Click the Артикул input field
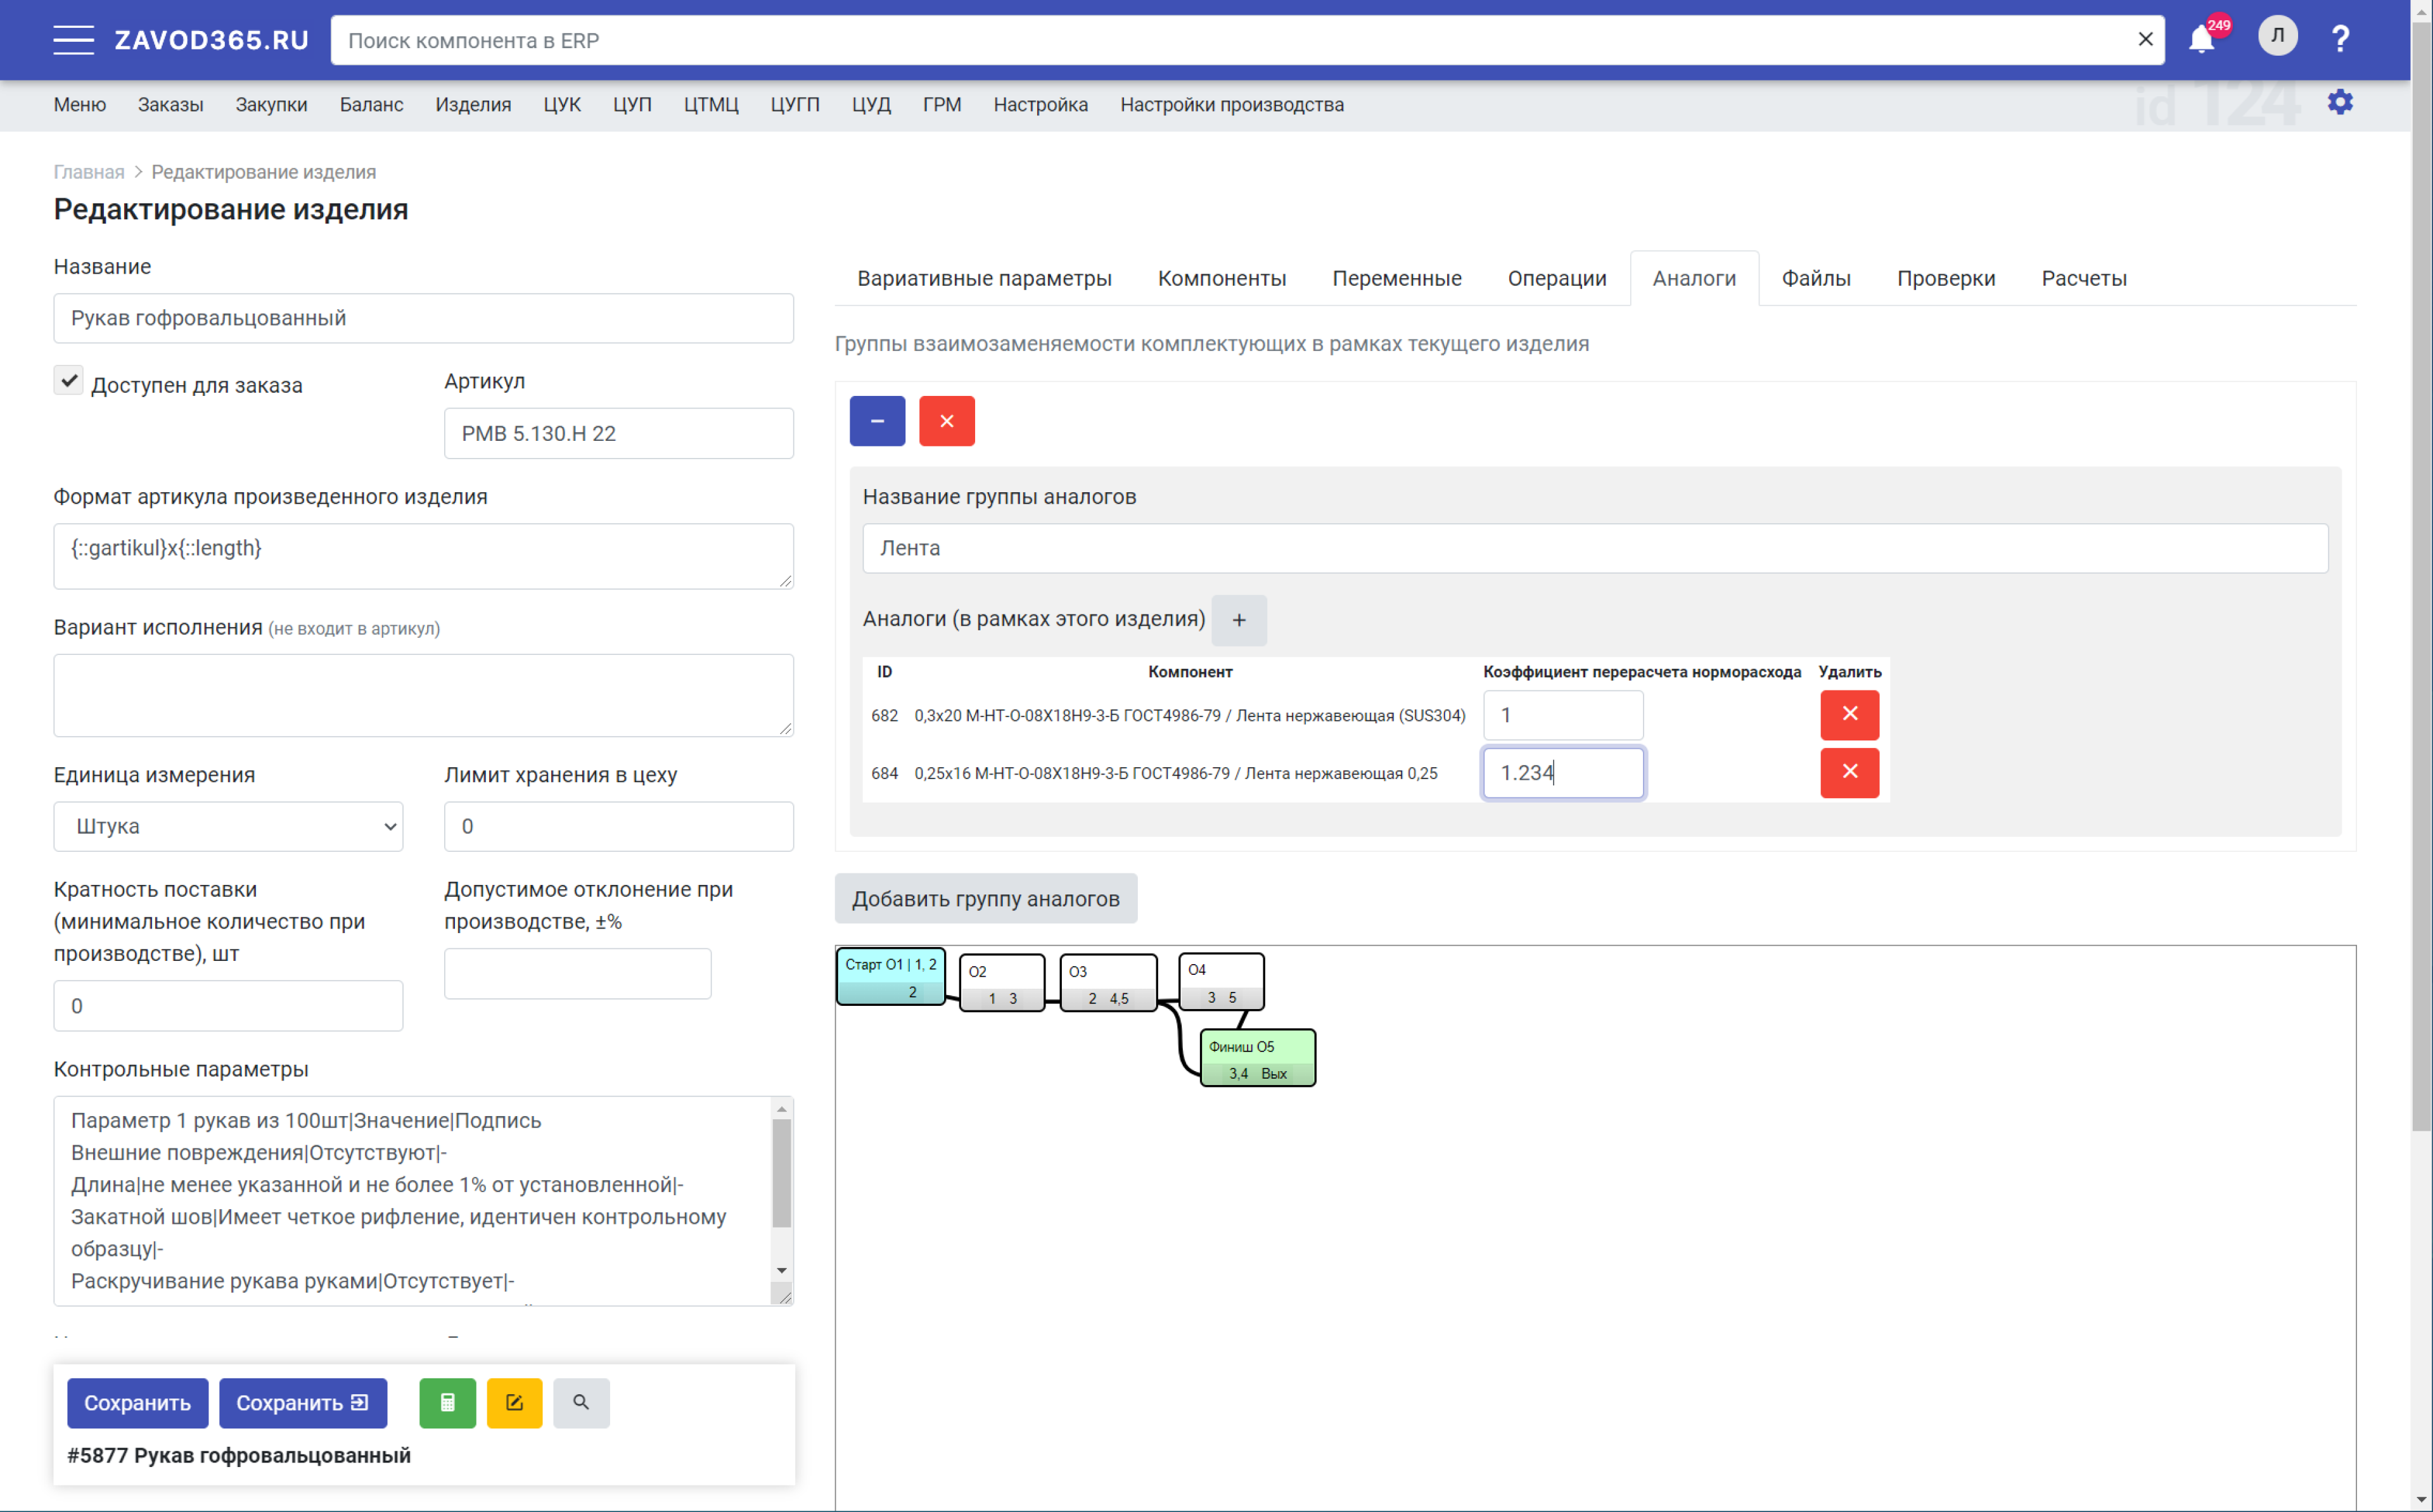The height and width of the screenshot is (1512, 2433). pyautogui.click(x=618, y=433)
